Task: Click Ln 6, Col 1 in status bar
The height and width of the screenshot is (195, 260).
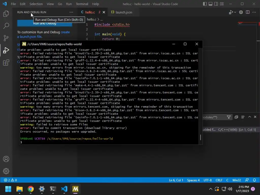Action: [x=176, y=180]
